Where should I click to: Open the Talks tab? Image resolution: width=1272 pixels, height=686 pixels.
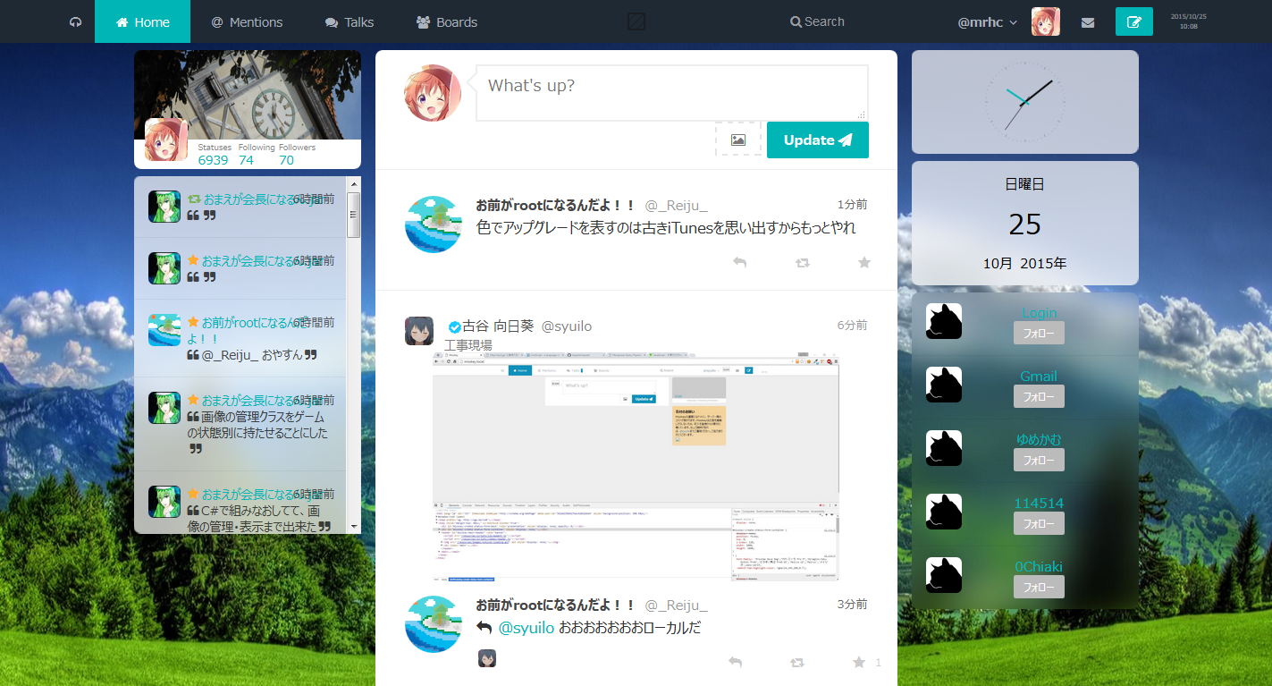tap(350, 21)
